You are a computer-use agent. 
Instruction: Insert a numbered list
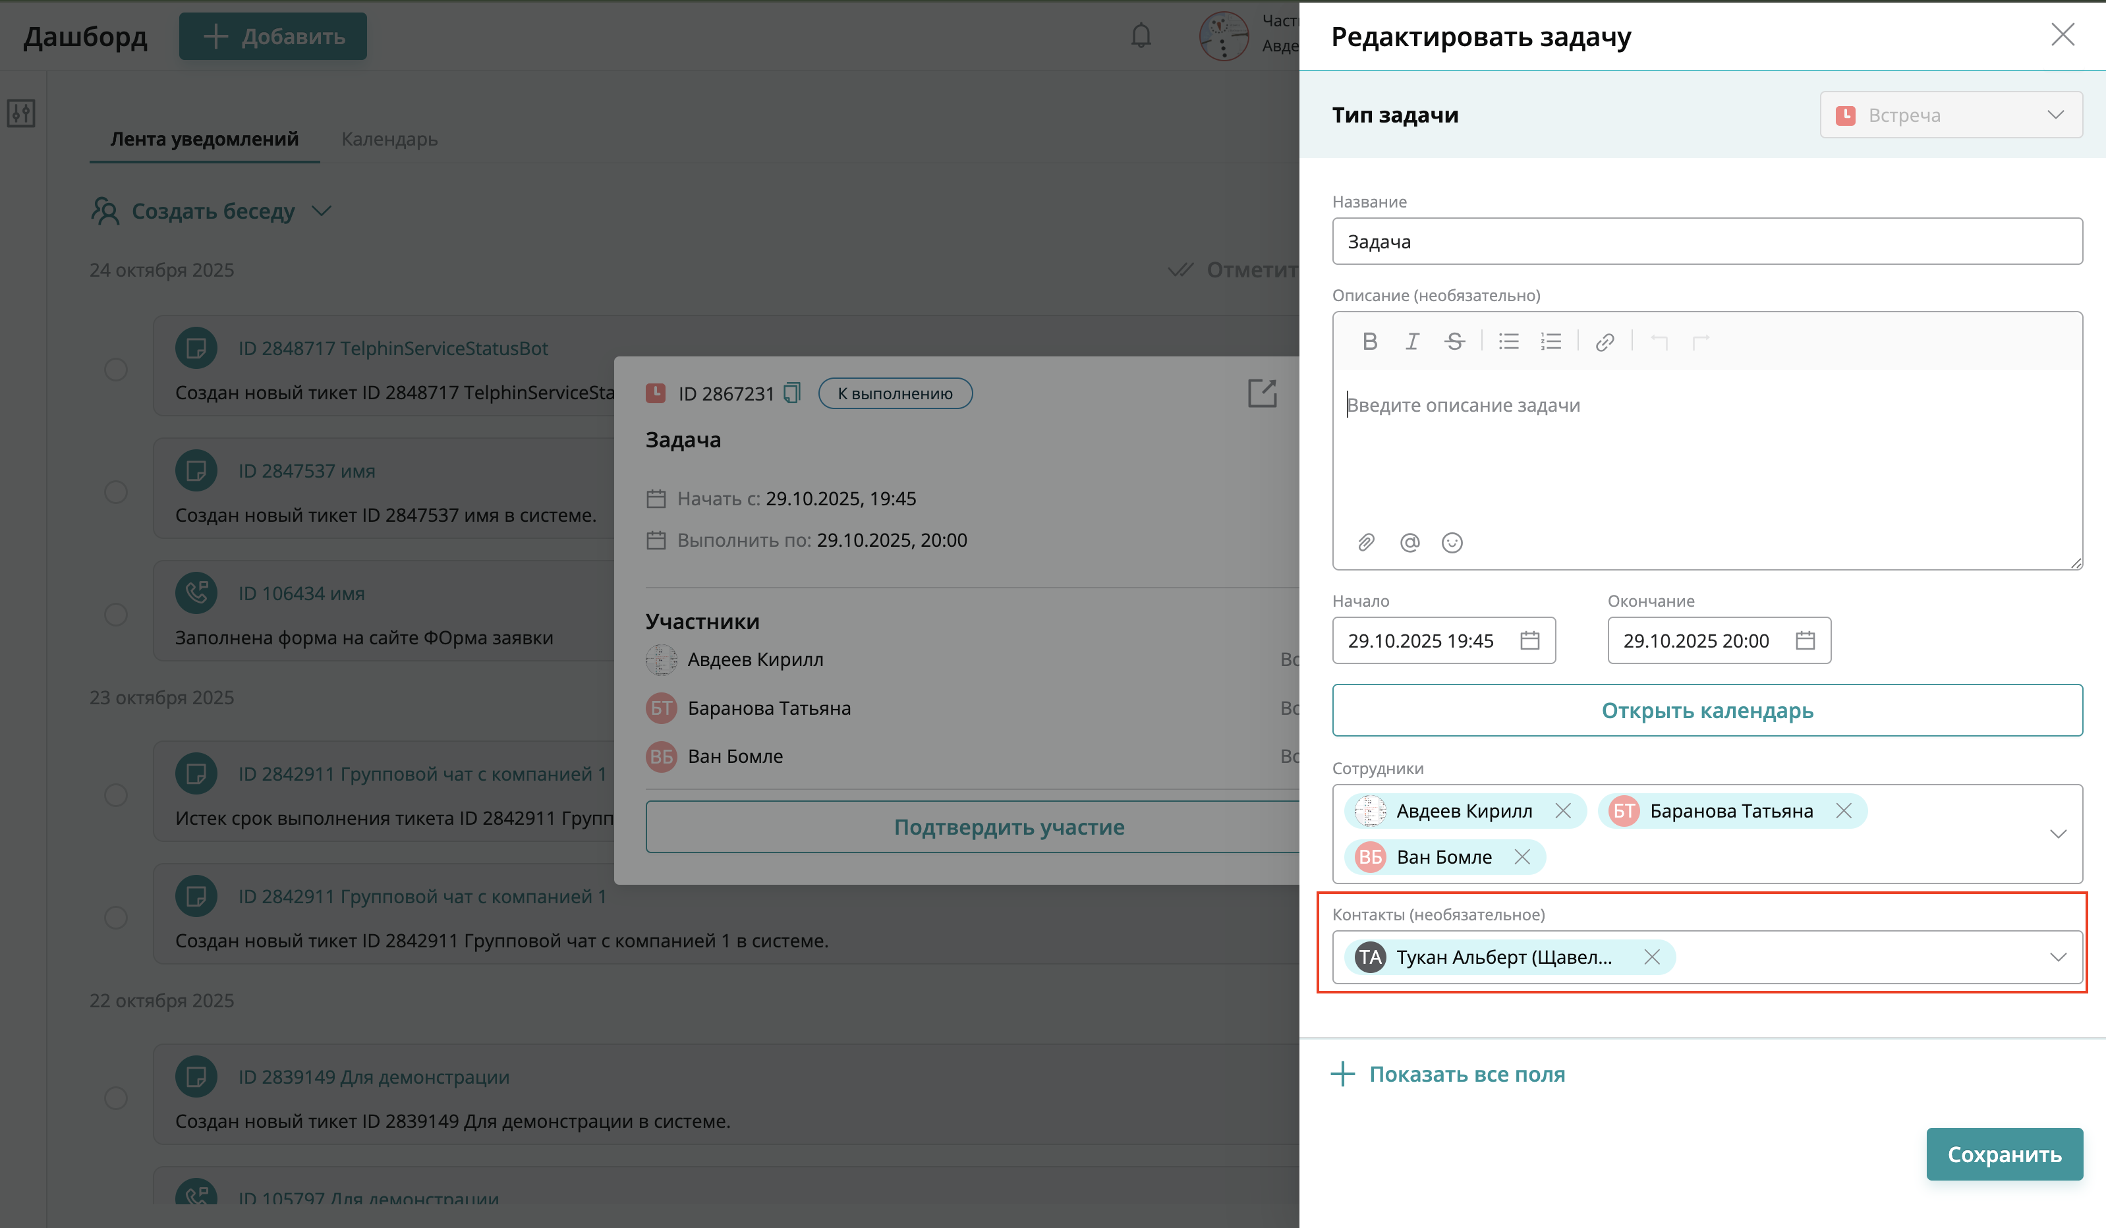pos(1551,341)
